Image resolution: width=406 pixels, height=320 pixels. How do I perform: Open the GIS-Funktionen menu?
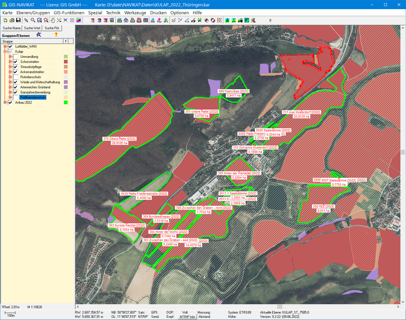(x=69, y=12)
